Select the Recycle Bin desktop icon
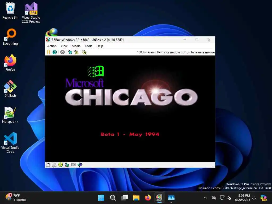The image size is (272, 204). point(10,11)
